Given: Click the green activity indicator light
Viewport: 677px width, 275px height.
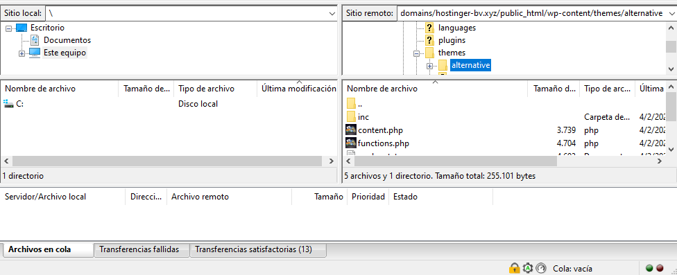Looking at the screenshot, I should 649,268.
